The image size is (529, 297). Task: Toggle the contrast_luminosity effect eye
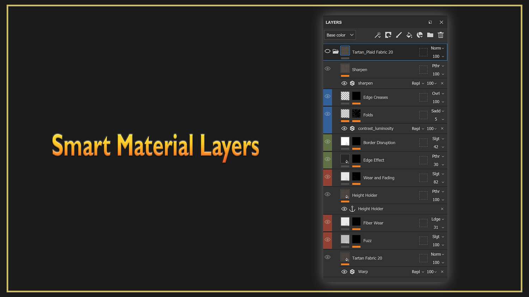tap(344, 128)
